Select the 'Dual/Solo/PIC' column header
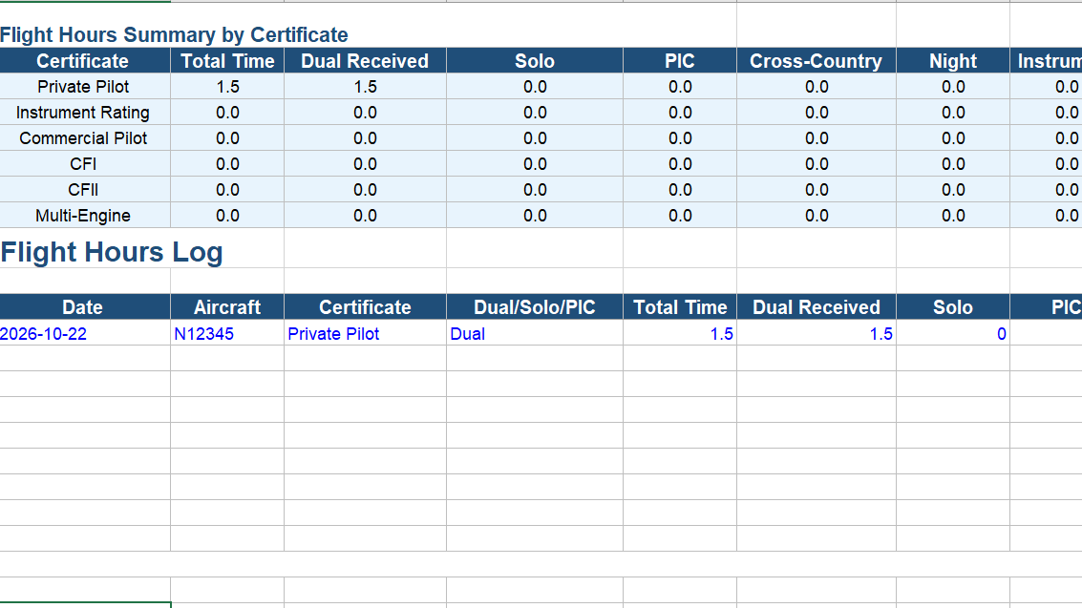 (535, 306)
